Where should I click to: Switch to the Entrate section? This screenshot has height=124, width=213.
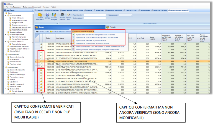(x=112, y=27)
